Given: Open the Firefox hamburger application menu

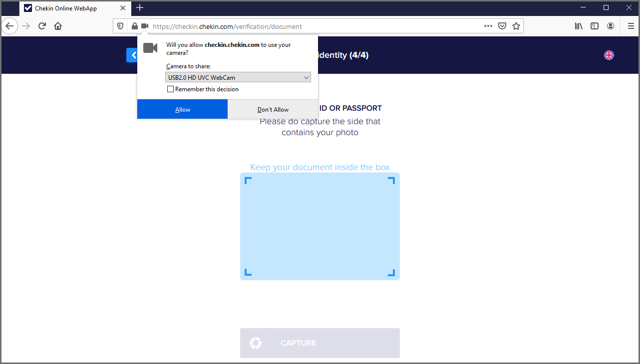Looking at the screenshot, I should click(630, 26).
